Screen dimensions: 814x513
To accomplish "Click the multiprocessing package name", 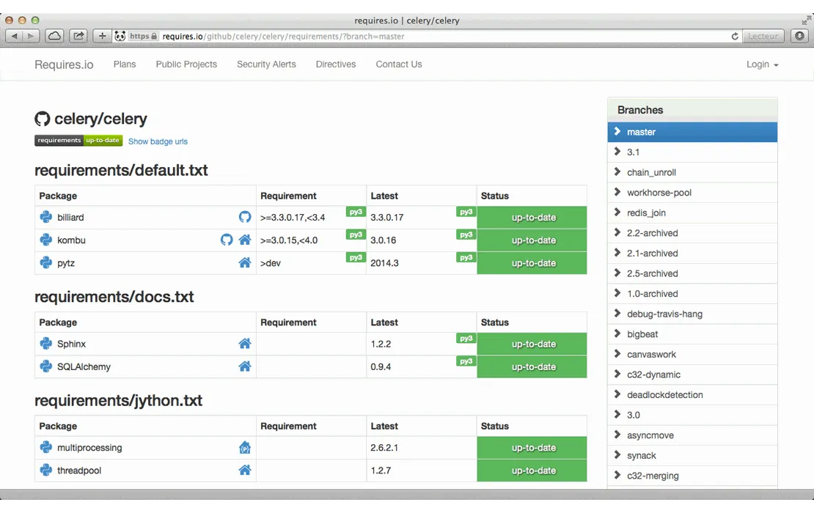I will tap(89, 448).
